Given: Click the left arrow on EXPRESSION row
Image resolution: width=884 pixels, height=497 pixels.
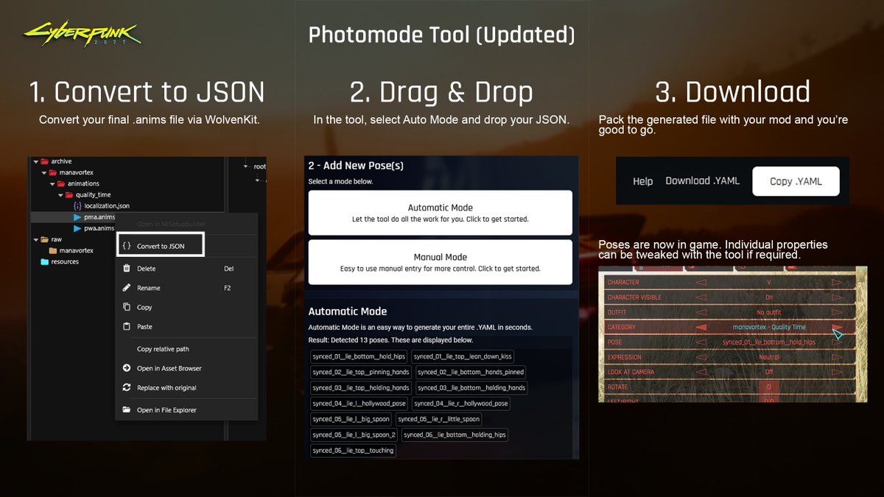Looking at the screenshot, I should point(701,357).
